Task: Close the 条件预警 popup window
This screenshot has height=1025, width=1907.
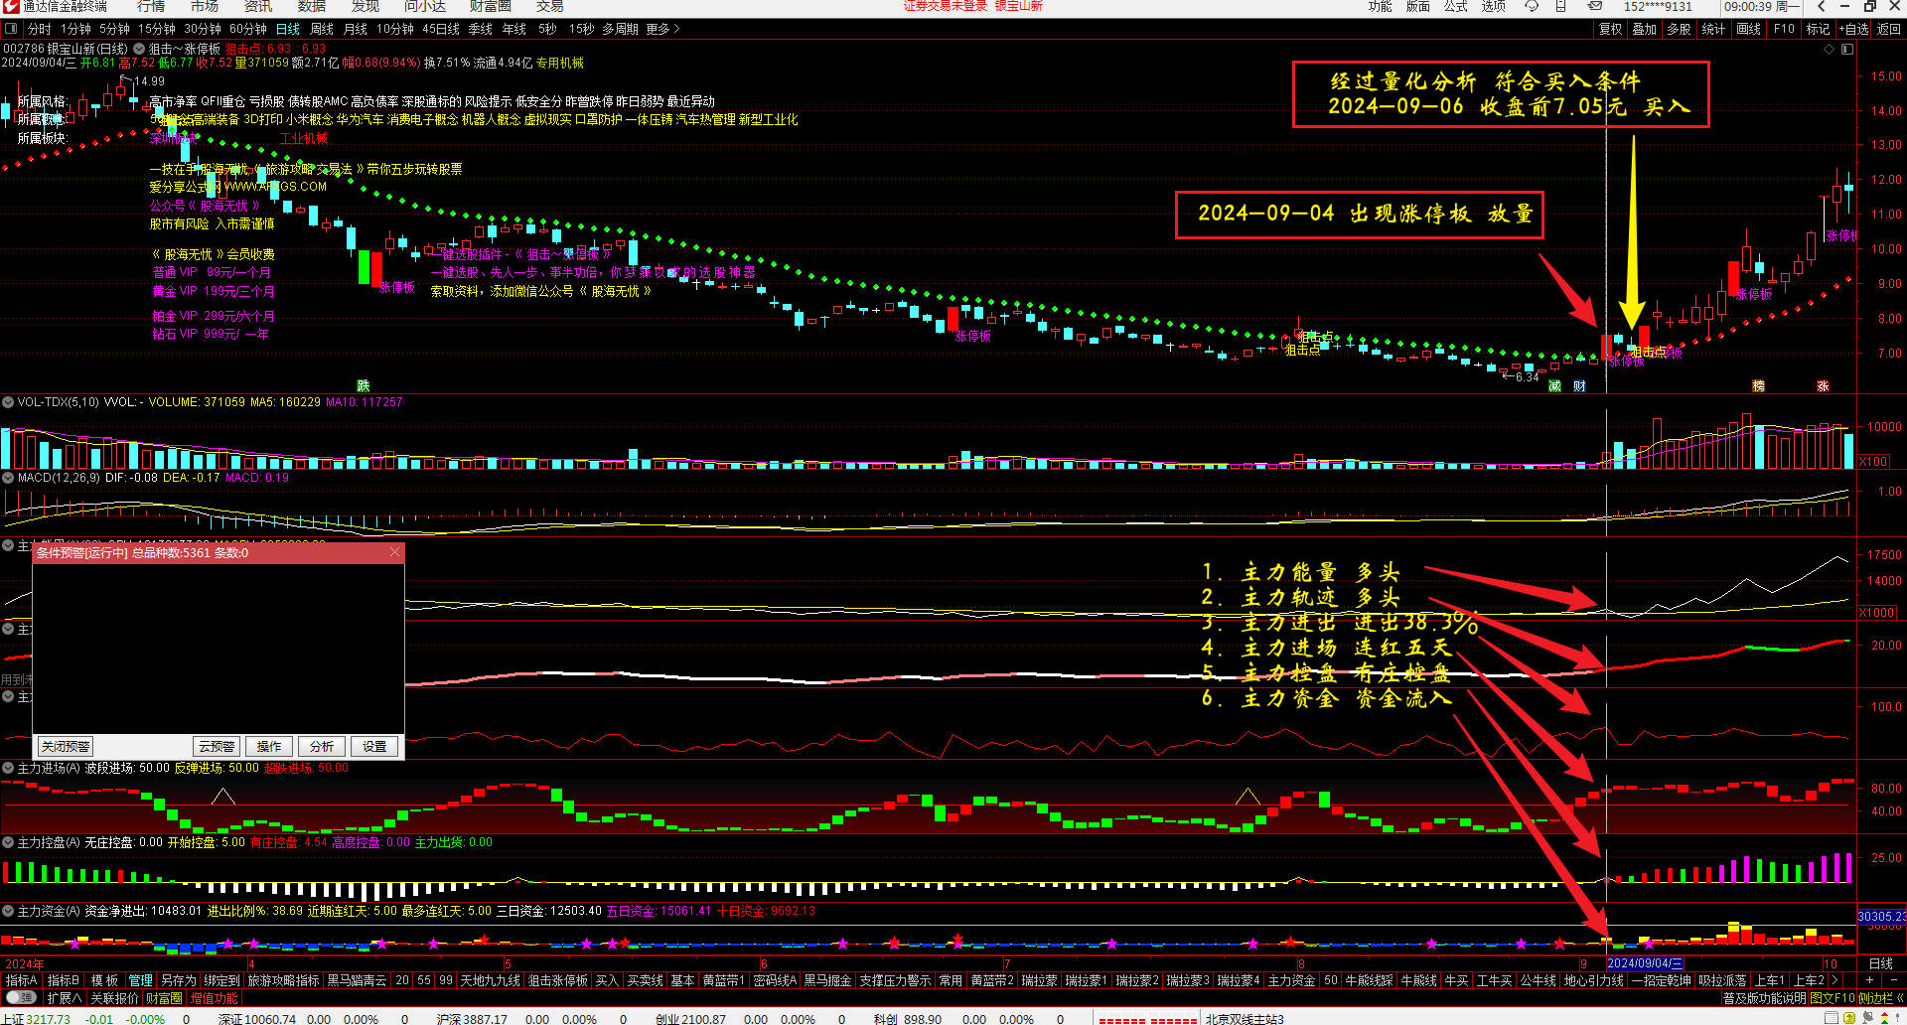Action: coord(394,552)
